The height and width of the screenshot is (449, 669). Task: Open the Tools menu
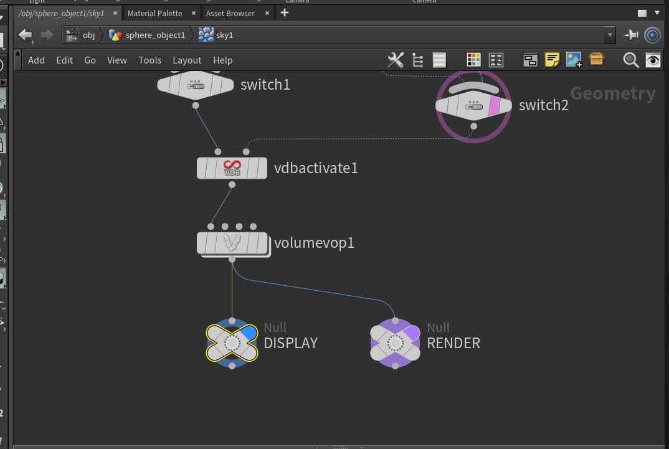(149, 60)
